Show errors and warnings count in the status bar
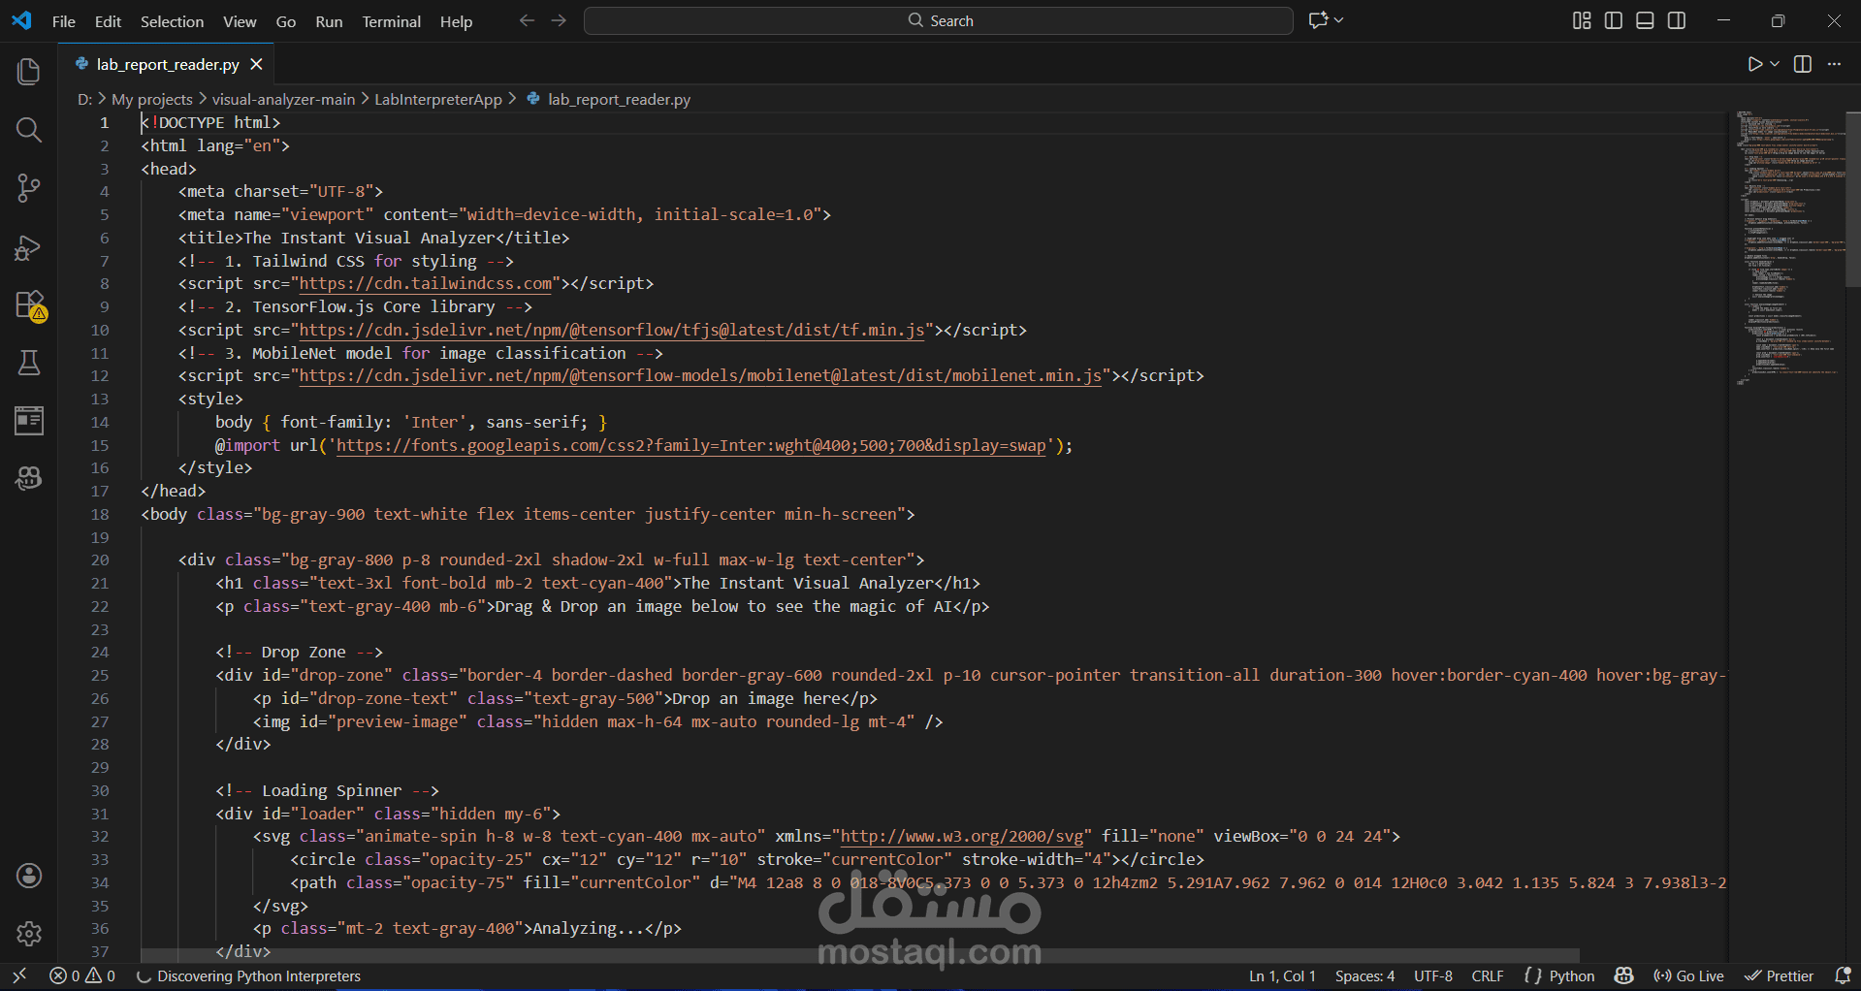 coord(82,975)
